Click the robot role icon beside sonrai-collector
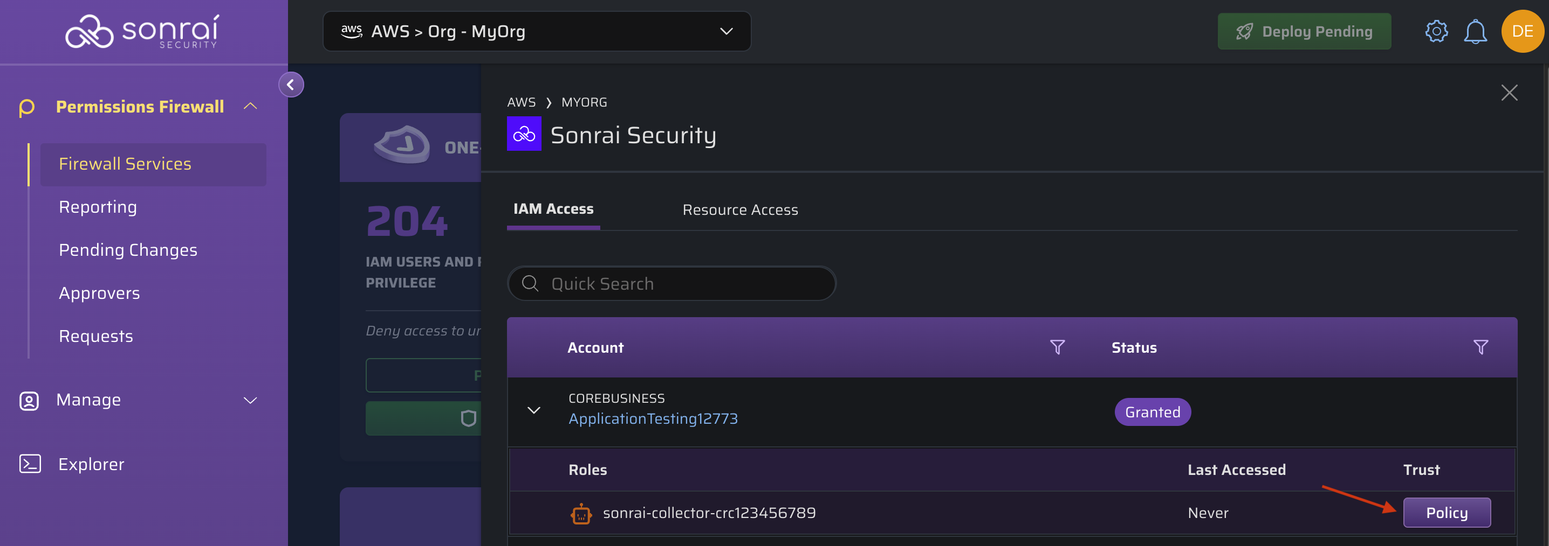1549x546 pixels. [581, 514]
